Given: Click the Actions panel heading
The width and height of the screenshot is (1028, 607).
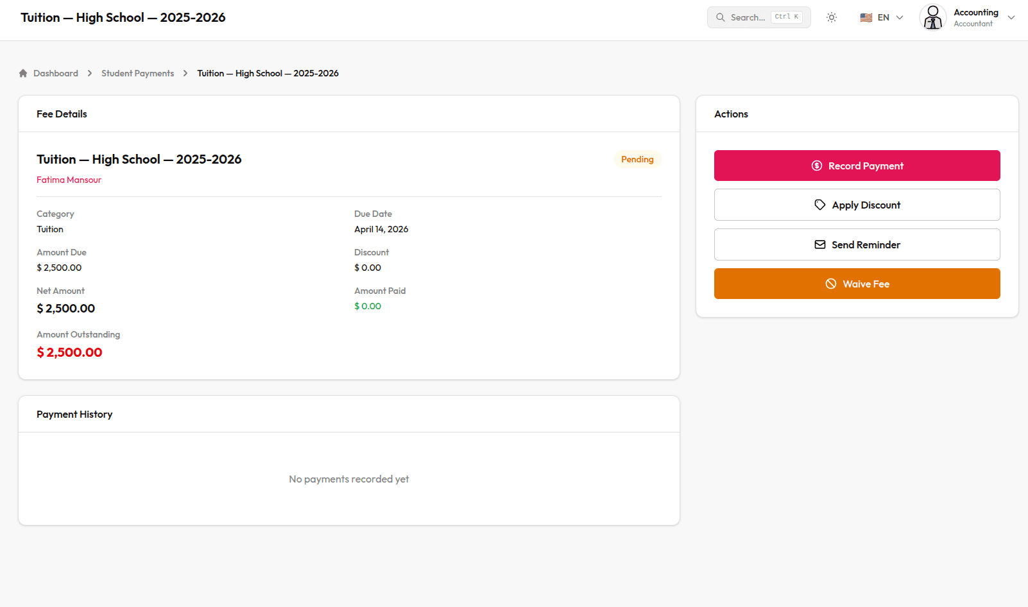Looking at the screenshot, I should click(731, 114).
